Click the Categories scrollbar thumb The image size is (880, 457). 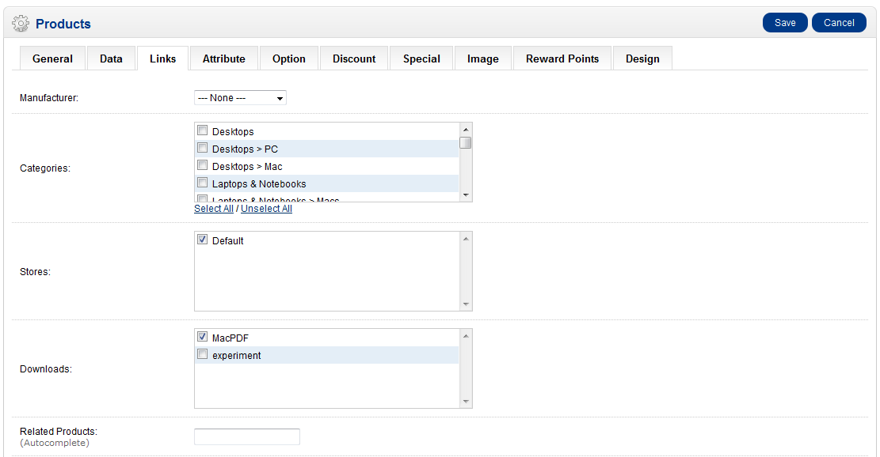coord(466,143)
